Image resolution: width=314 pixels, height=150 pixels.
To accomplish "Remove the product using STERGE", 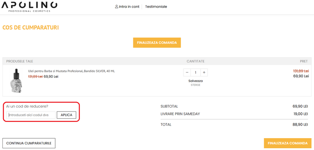I will coord(195,85).
